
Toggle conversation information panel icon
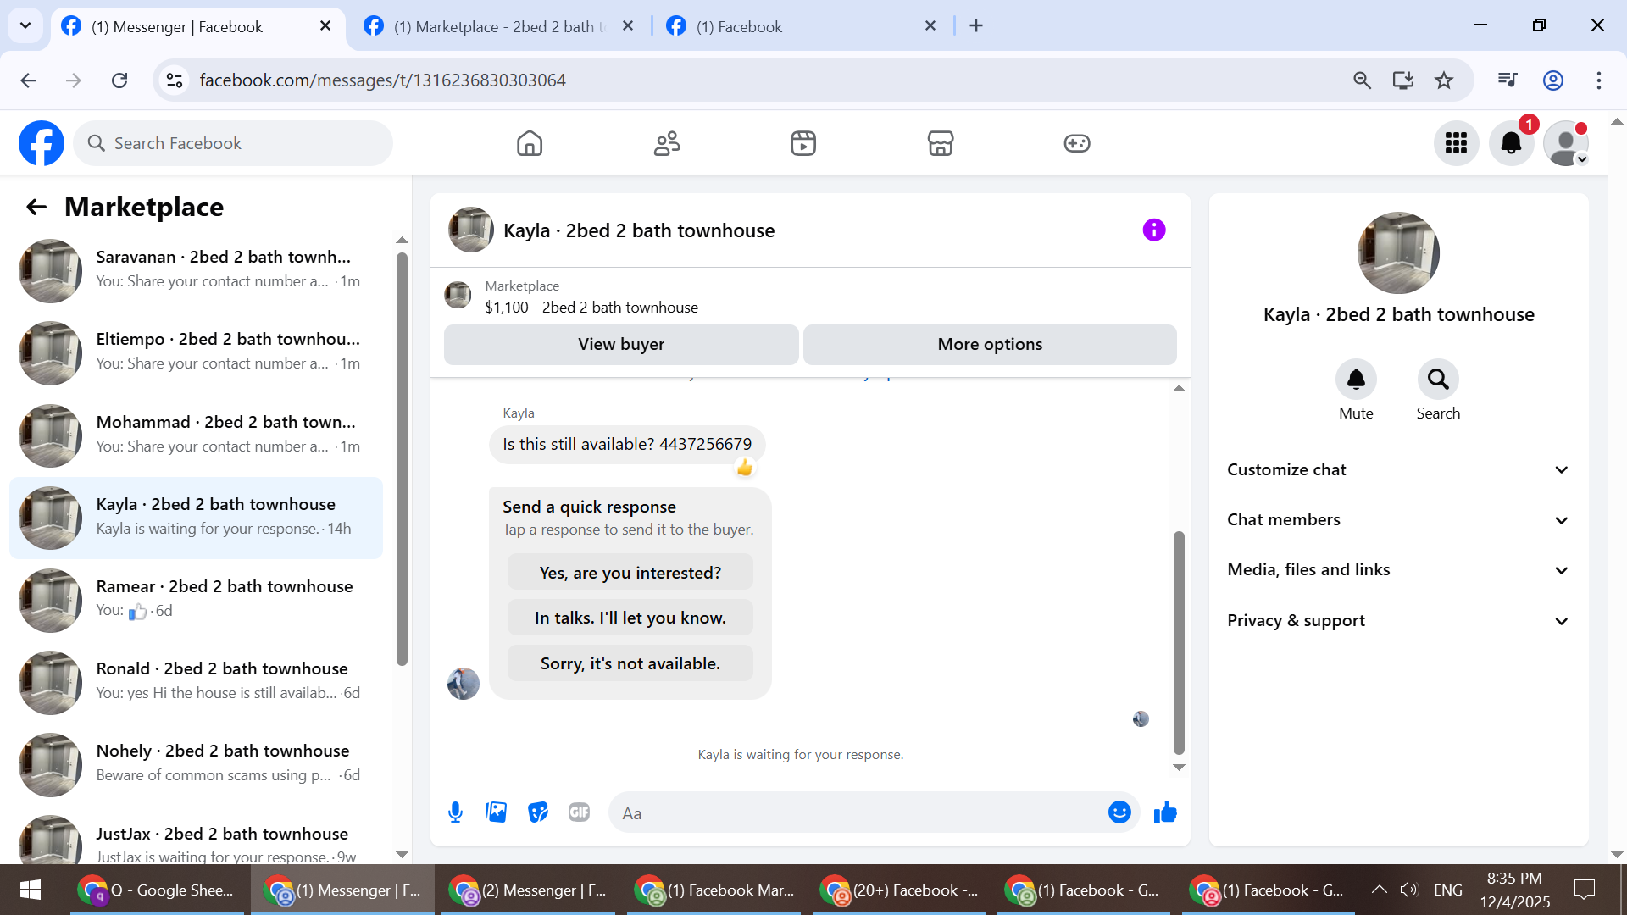1153,230
